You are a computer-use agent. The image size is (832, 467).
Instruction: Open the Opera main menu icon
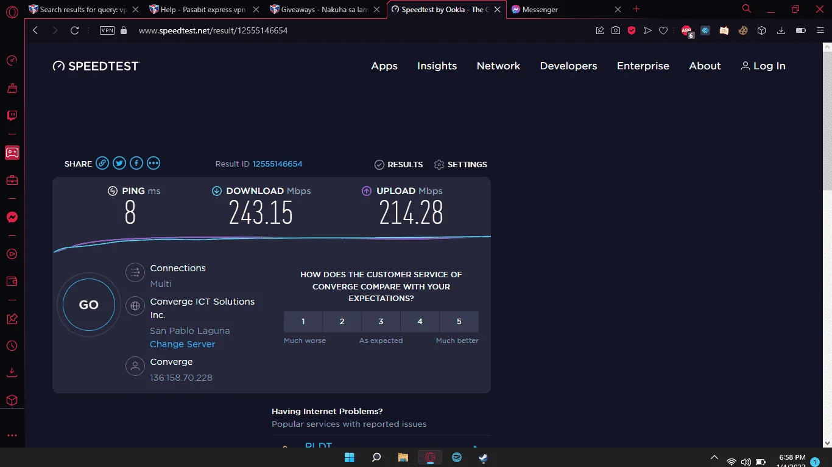coord(12,12)
